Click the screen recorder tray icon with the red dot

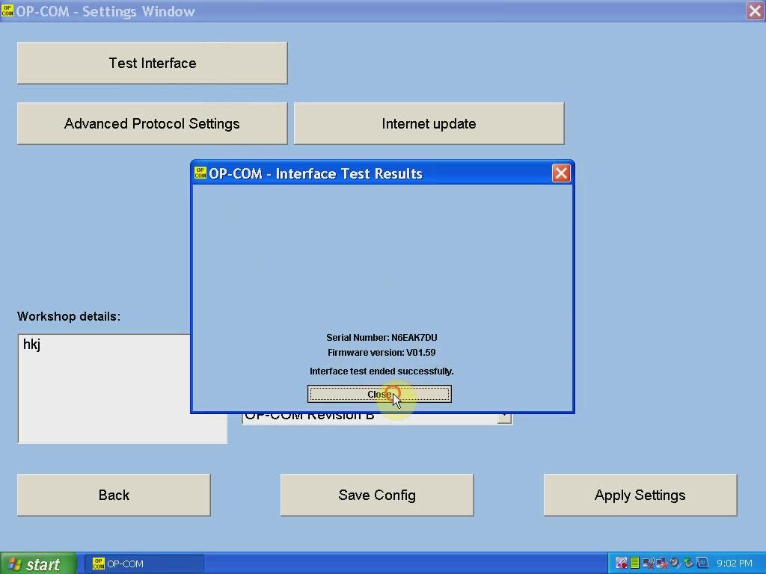[x=622, y=564]
